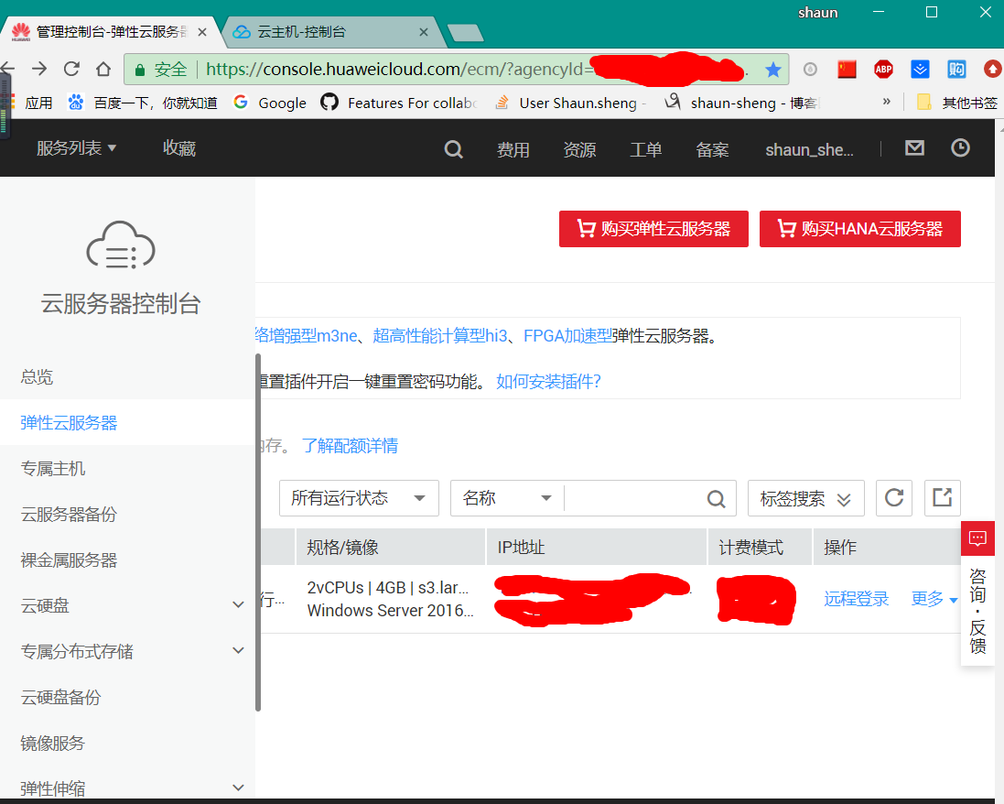Viewport: 1004px width, 804px height.
Task: Open the 备案 menu
Action: point(712,149)
